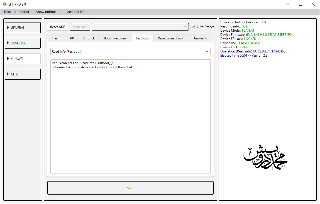
Task: Click 'Reading info.....OK' log line
Action: tap(234, 26)
